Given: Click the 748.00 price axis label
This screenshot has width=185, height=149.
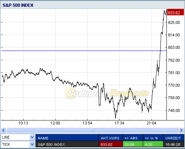Looking at the screenshot, I should (174, 111).
